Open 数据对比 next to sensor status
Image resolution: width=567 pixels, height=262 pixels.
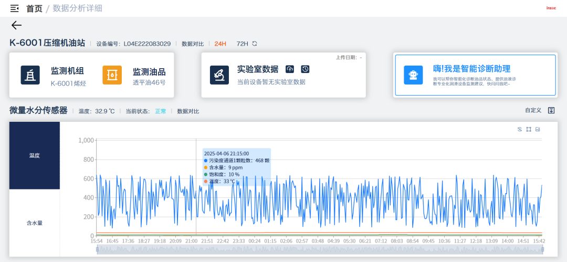click(x=188, y=111)
